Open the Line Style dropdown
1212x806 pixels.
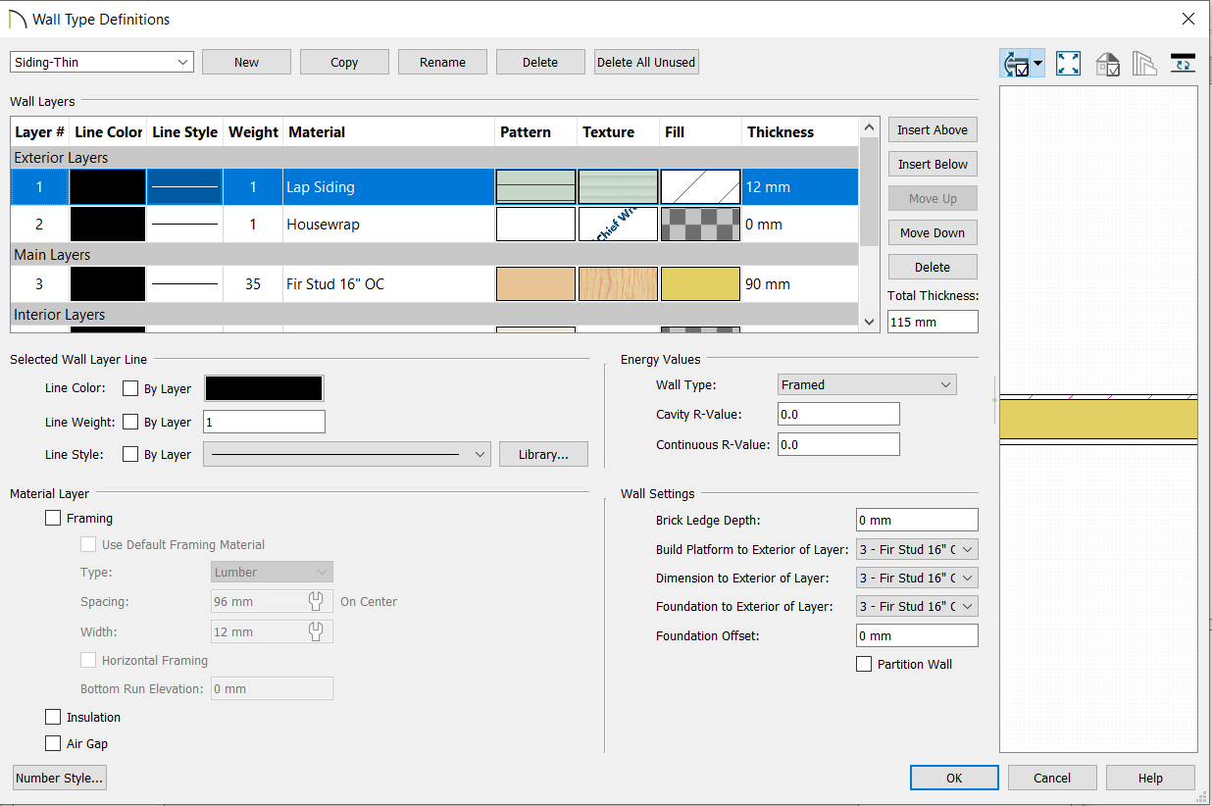347,454
